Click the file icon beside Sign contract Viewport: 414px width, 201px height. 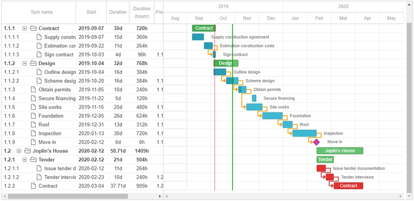39,55
